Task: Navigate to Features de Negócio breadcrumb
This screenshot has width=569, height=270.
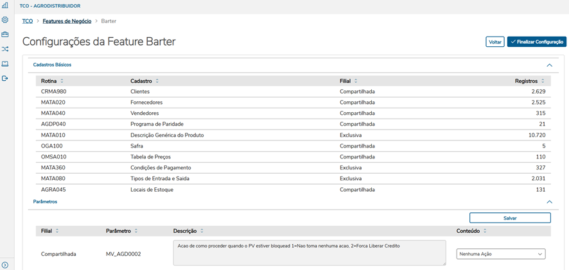Action: point(67,21)
